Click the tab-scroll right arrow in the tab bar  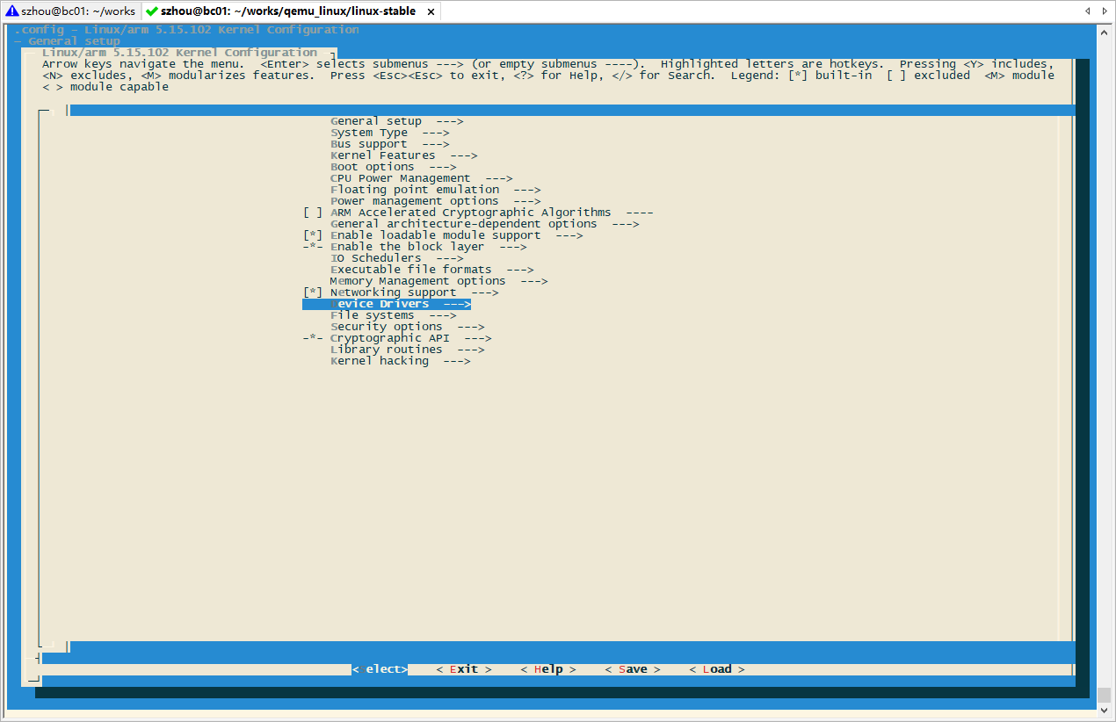click(1105, 11)
